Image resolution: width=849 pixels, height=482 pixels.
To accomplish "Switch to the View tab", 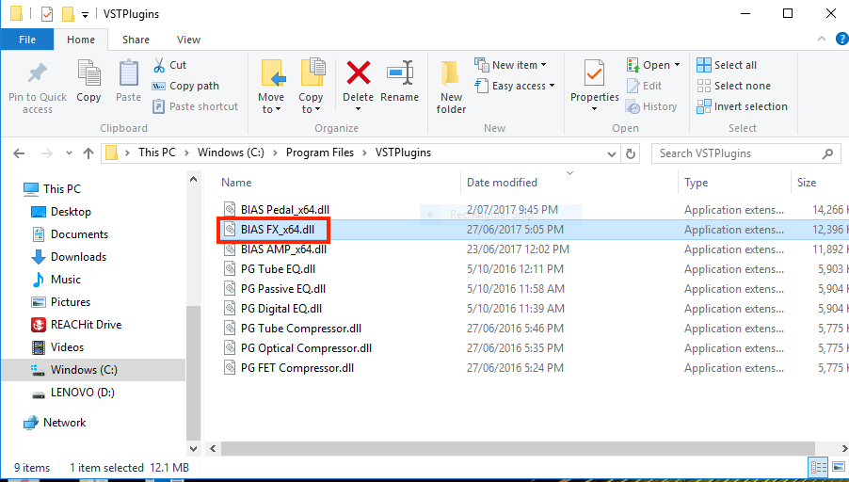I will (x=188, y=40).
